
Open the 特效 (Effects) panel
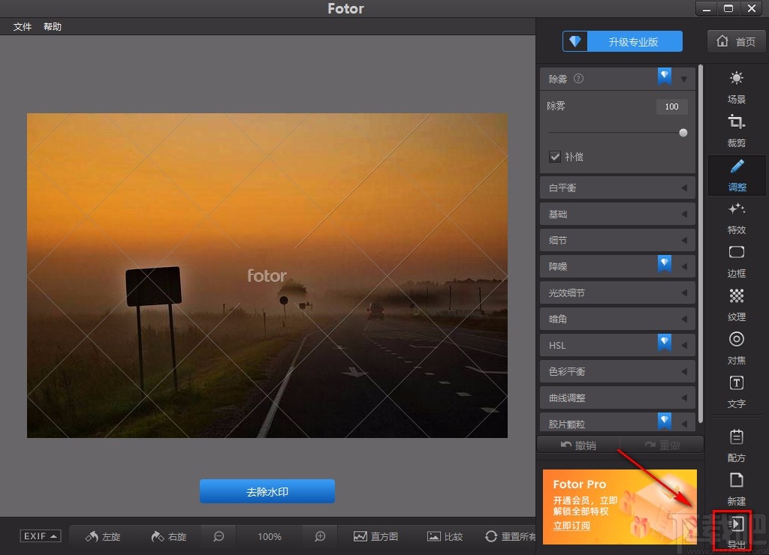736,220
